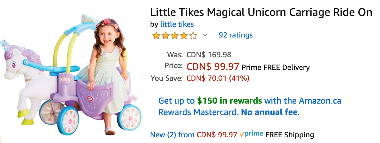Expand the star ratings breakdown chevron
Viewport: 380px width, 143px height.
click(x=205, y=35)
